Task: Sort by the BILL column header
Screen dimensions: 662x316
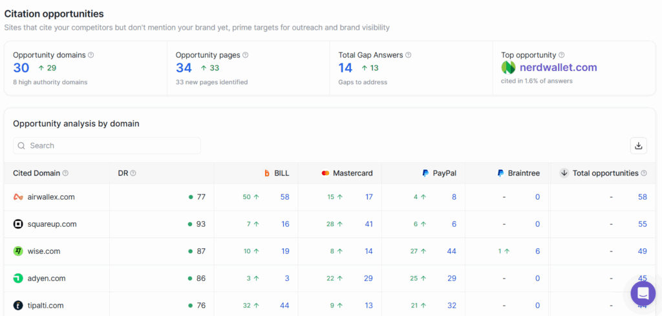Action: point(282,173)
